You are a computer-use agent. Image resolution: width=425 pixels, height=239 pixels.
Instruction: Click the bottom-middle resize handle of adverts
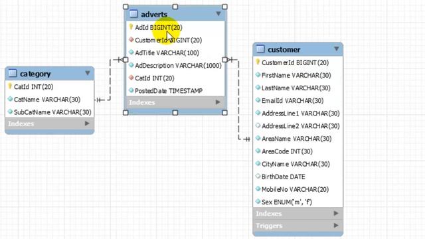point(175,112)
